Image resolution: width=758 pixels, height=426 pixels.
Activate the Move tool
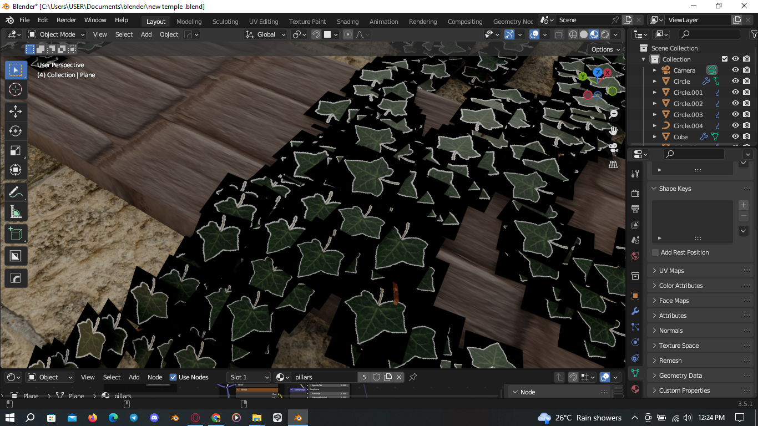[x=16, y=111]
